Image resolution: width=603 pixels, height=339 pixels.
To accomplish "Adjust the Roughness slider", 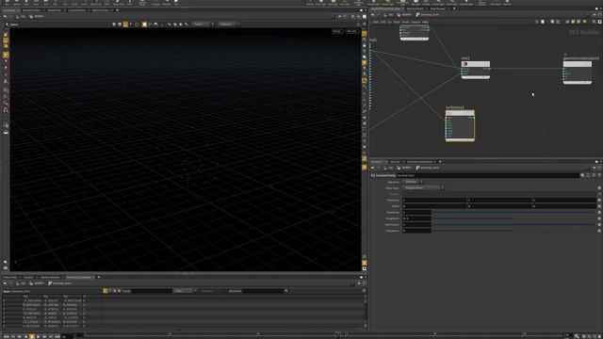I will pos(514,218).
